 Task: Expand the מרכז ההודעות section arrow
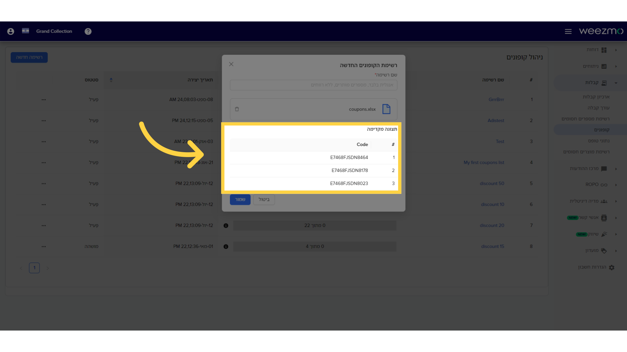coord(616,169)
